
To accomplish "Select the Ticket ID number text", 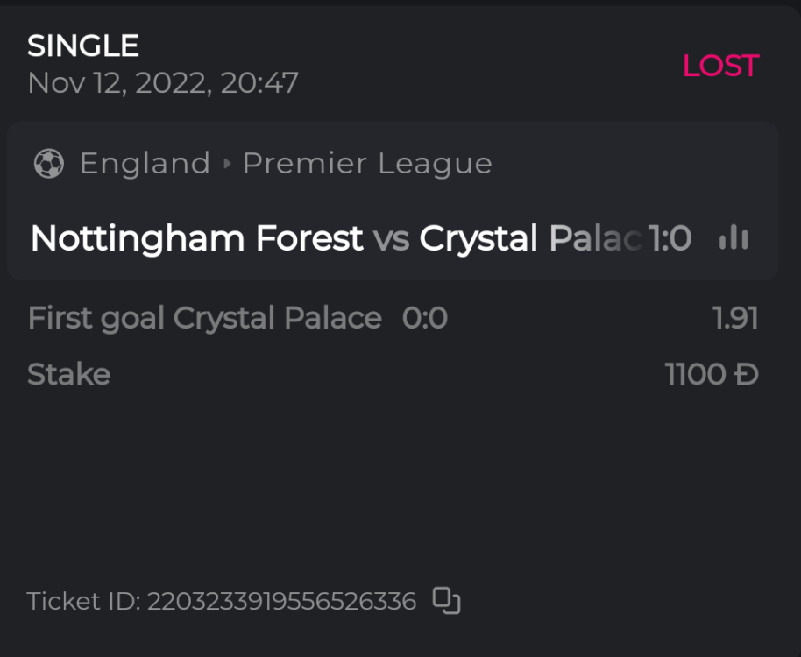I will (281, 602).
